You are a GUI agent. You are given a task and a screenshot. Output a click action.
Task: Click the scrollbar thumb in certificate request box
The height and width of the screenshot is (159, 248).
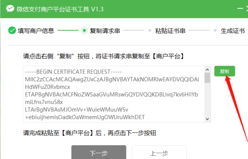(207, 78)
